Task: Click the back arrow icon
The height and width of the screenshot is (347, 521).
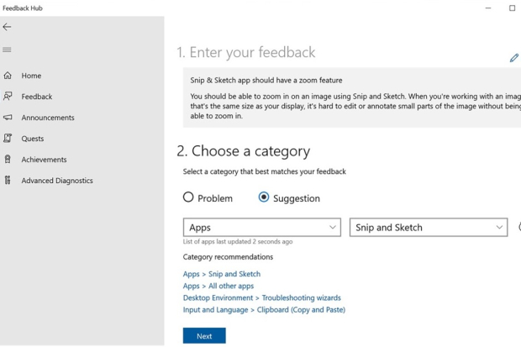Action: 8,27
